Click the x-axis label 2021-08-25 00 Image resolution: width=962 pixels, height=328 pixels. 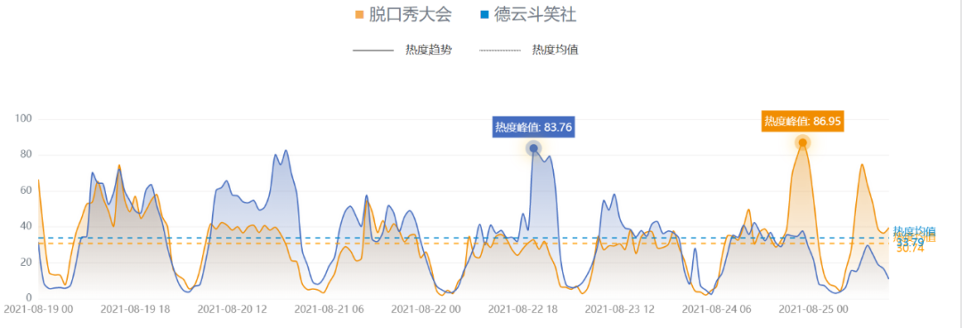pos(814,309)
